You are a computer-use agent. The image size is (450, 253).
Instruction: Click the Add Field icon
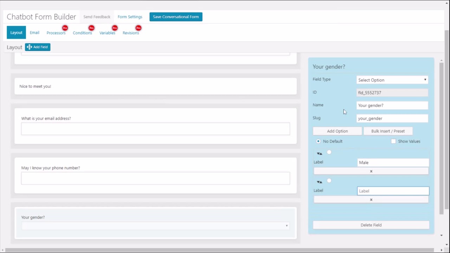pyautogui.click(x=30, y=47)
